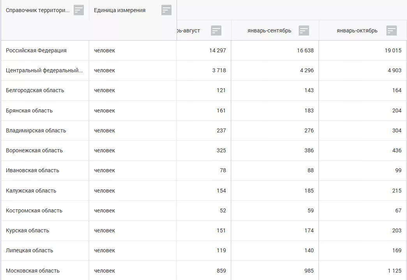Open filter icon for Единица измерения column

point(166,10)
